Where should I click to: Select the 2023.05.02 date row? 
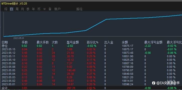tap(9, 81)
